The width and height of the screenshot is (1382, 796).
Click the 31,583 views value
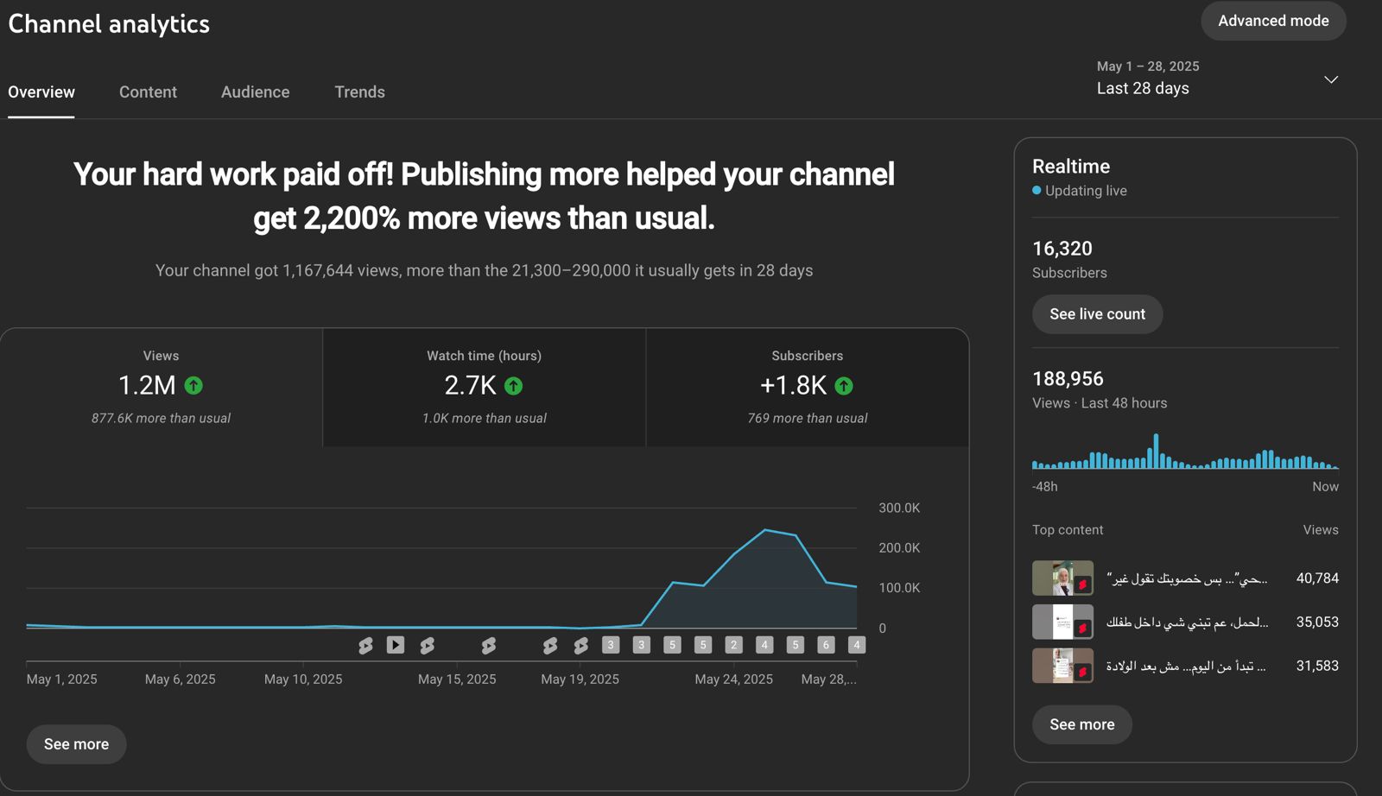[x=1317, y=666]
